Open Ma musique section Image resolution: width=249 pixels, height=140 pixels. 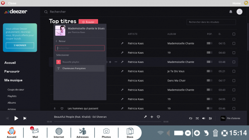[x=13, y=80]
